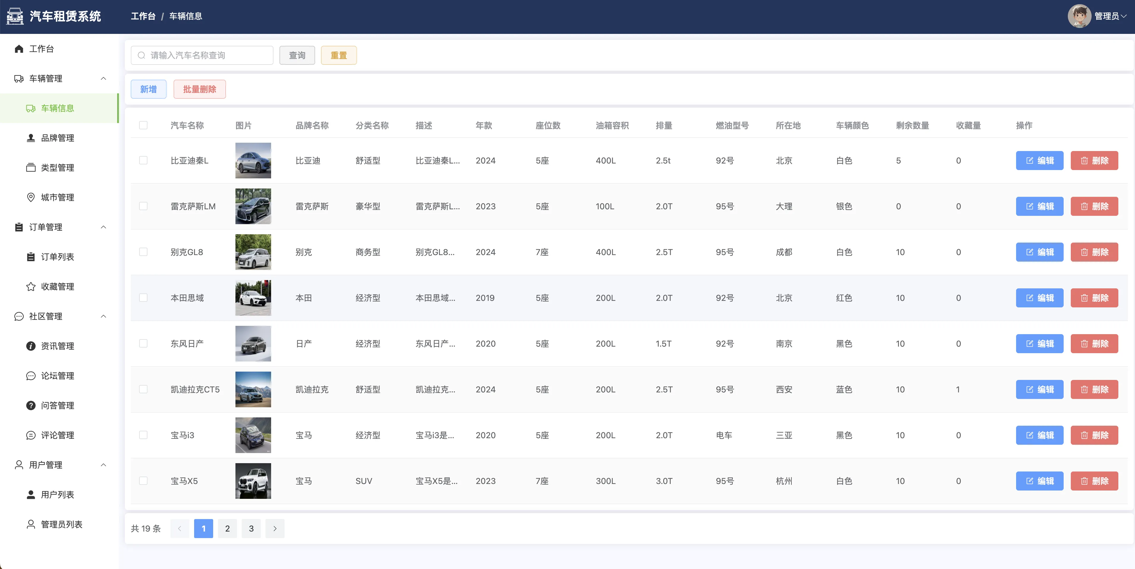Open 品牌管理 in the sidebar
1135x569 pixels.
click(x=57, y=138)
